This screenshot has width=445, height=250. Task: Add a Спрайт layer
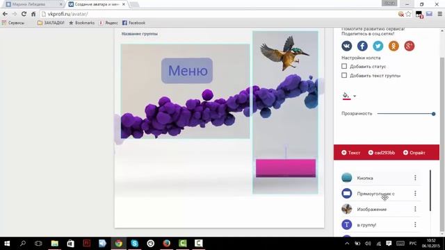pos(414,153)
